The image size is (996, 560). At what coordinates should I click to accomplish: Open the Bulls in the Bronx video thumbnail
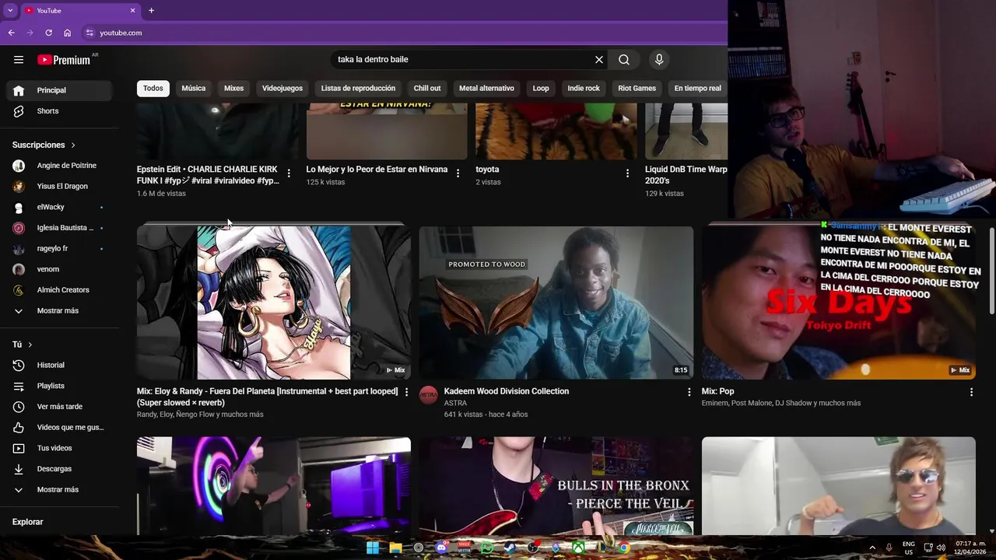556,485
